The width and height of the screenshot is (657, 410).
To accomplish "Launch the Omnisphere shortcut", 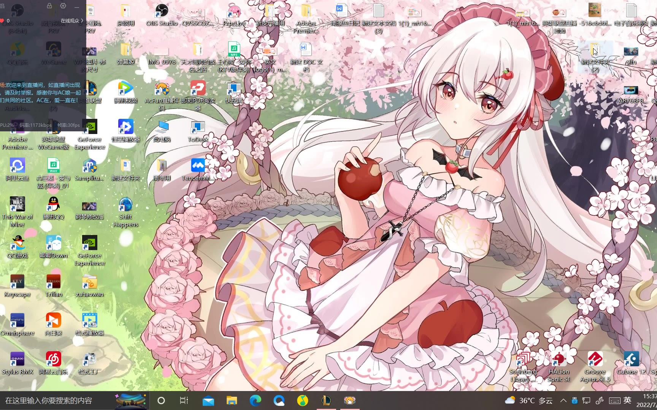I will [x=17, y=325].
